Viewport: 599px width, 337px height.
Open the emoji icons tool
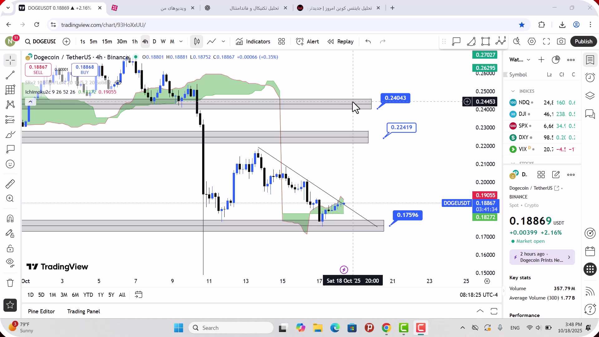point(10,164)
